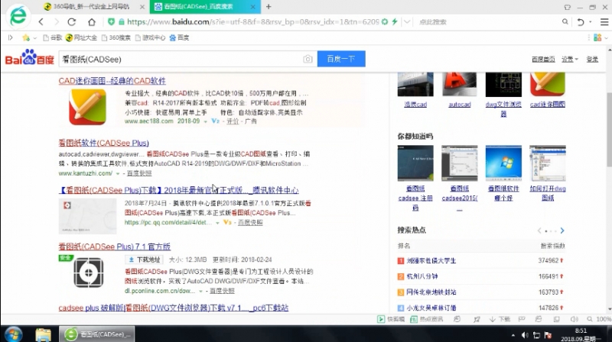Click the page vertical scrollbar thumb
Image resolution: width=612 pixels, height=342 pixels.
click(609, 129)
